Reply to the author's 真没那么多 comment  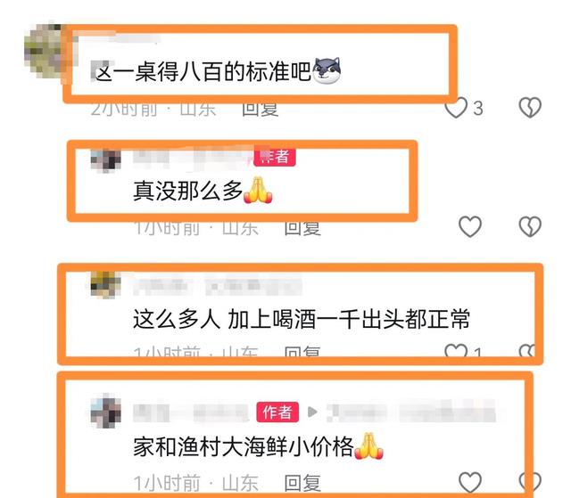coord(302,229)
